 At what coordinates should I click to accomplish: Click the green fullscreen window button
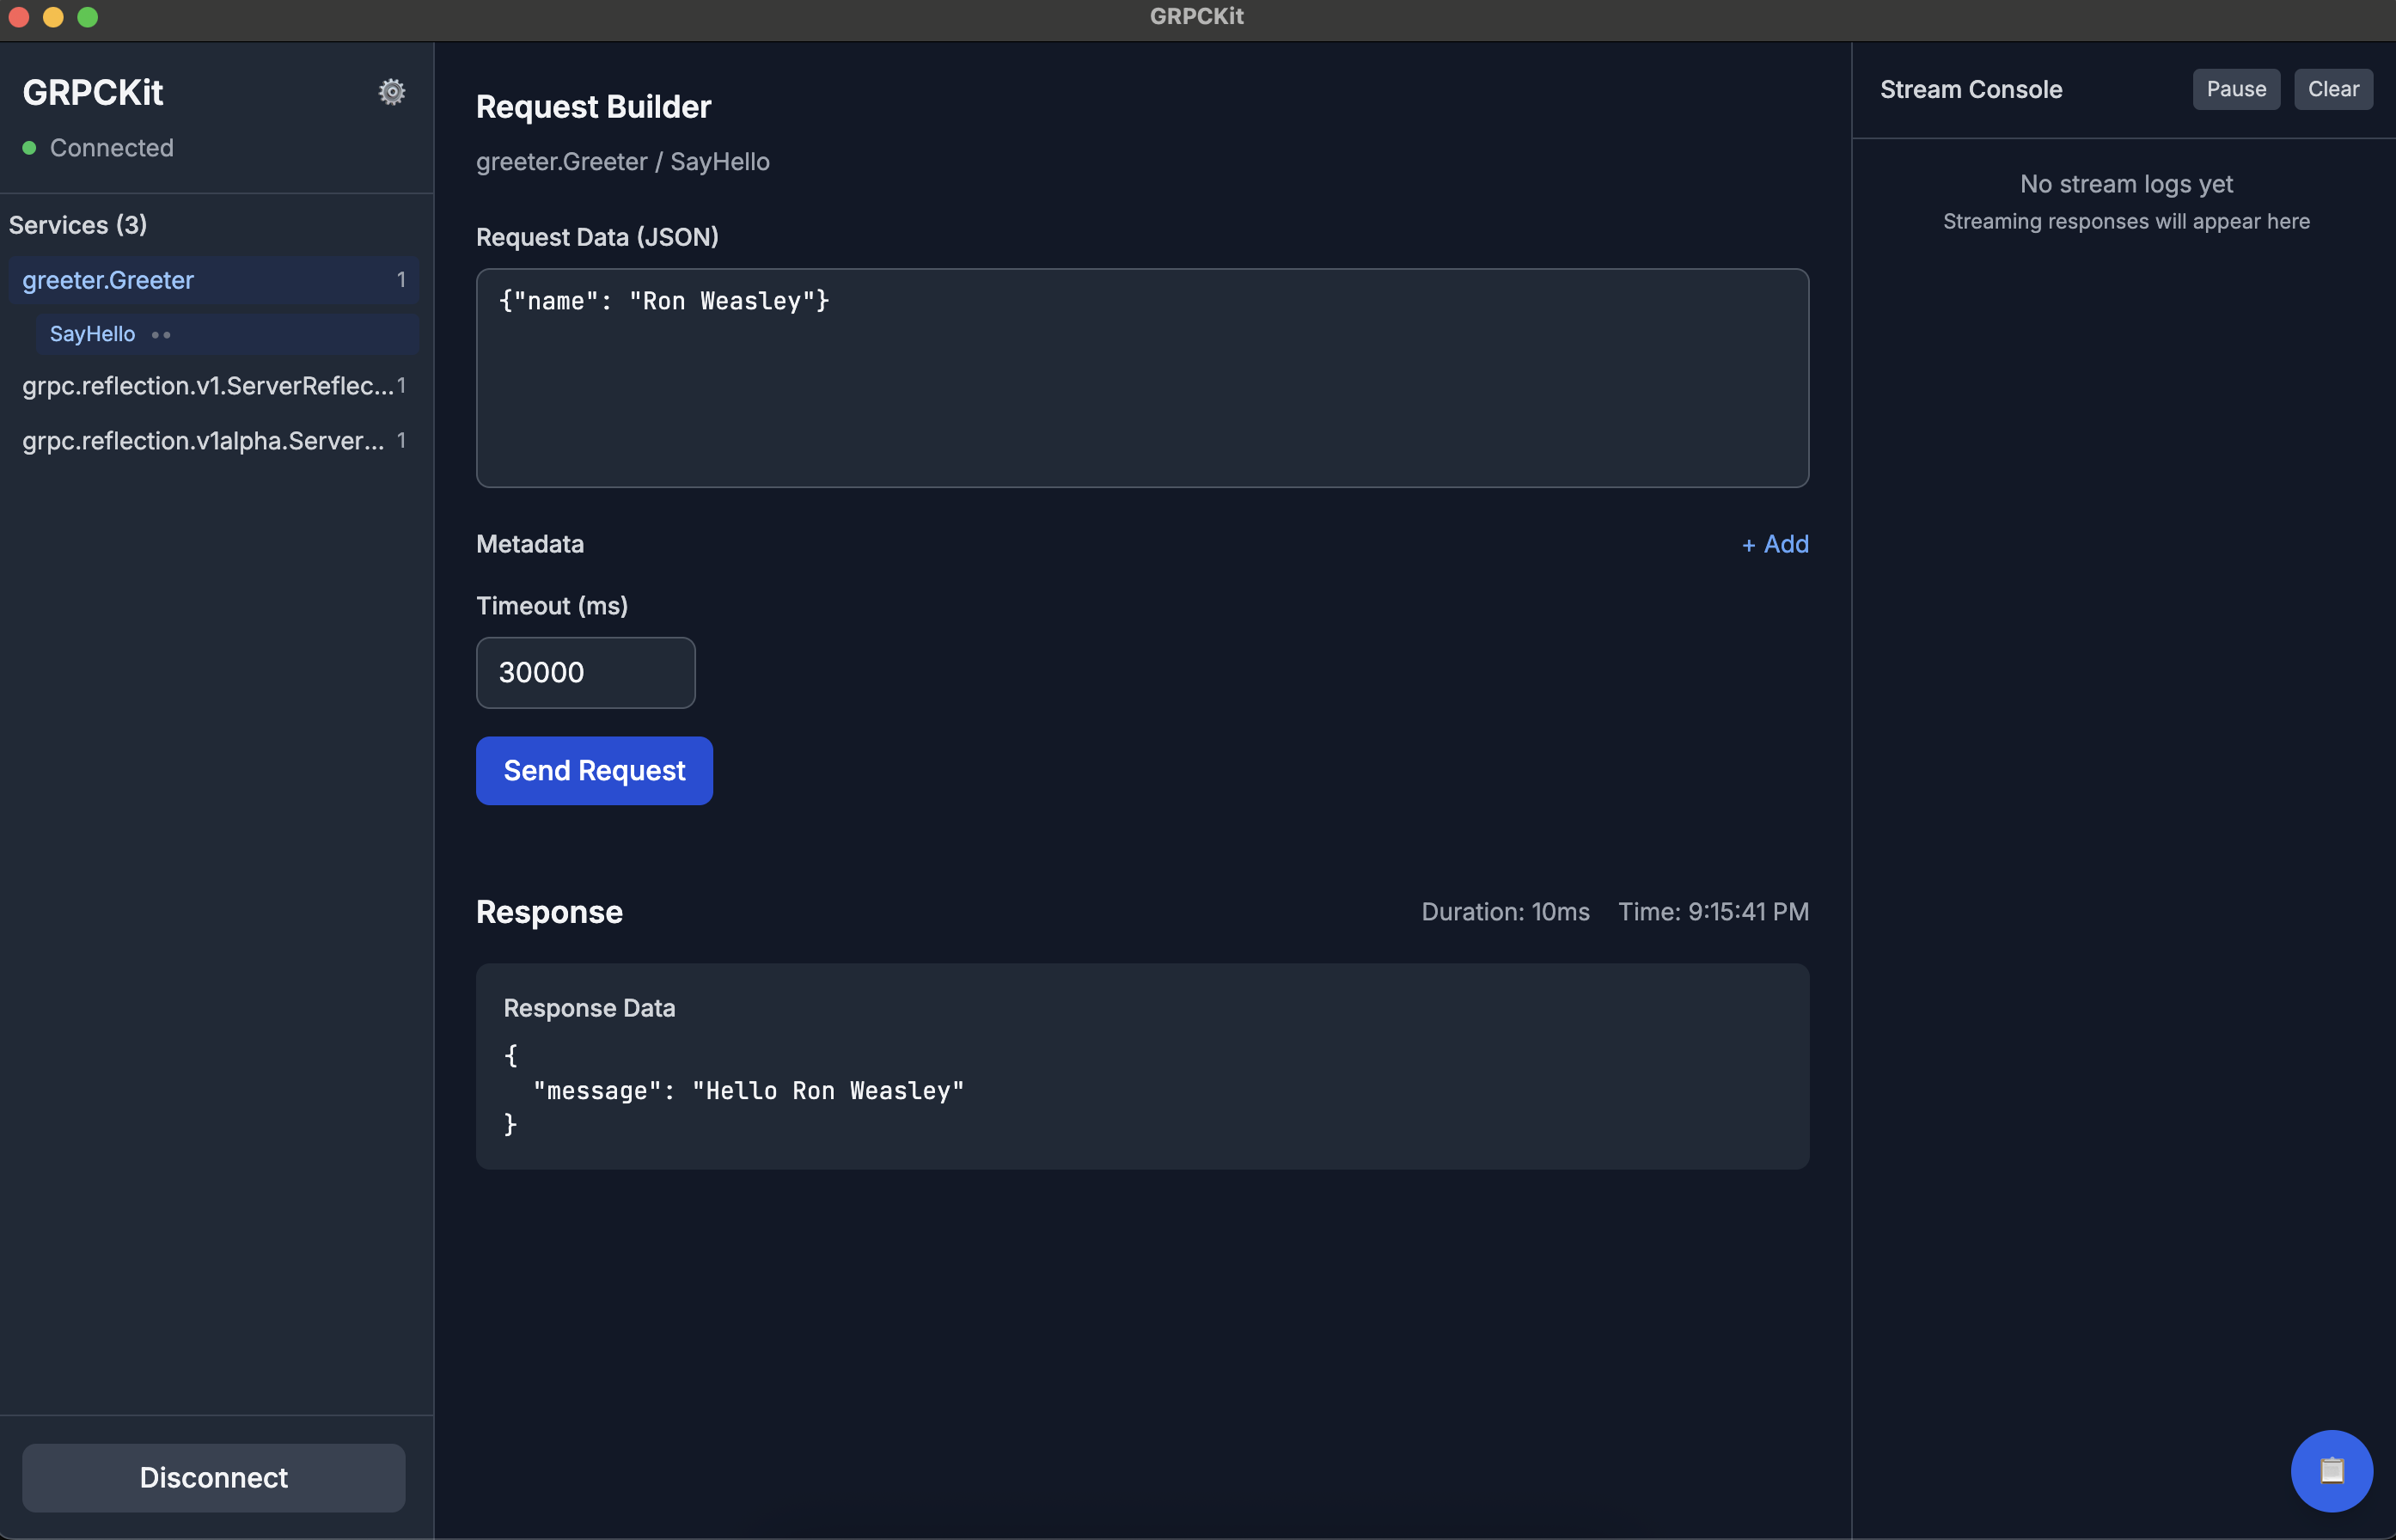coord(88,17)
